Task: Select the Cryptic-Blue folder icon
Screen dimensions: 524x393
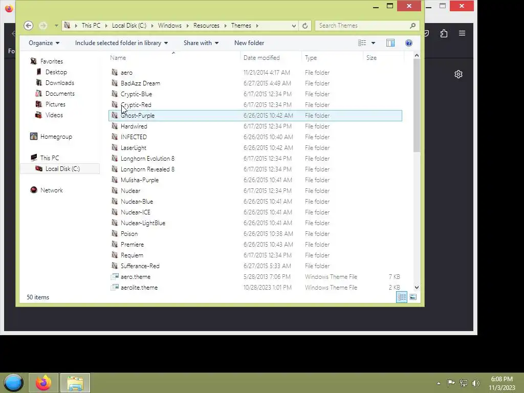Action: click(x=115, y=94)
